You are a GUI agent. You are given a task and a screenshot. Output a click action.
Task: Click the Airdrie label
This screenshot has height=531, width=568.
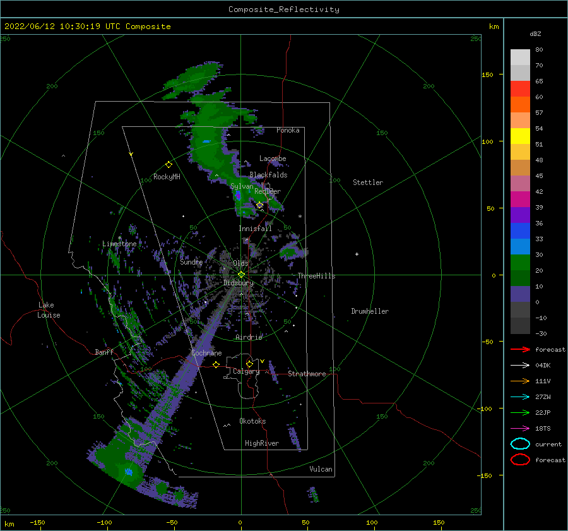[x=249, y=337]
